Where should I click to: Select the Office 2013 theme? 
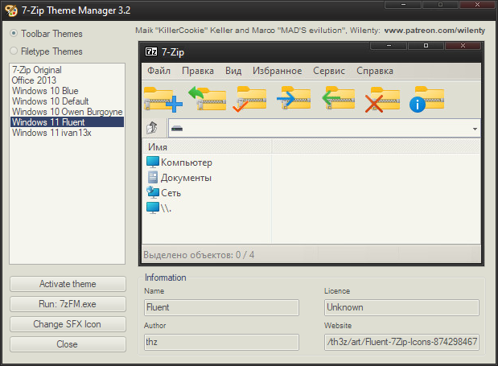(x=67, y=80)
